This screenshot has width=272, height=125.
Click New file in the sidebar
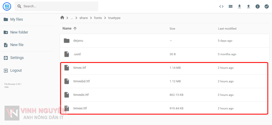coord(17,45)
